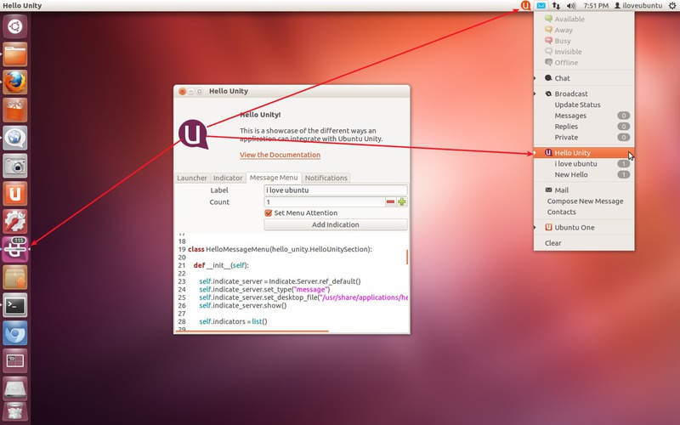Click Clear in the messaging menu
Viewport: 680px width, 425px height.
584,243
